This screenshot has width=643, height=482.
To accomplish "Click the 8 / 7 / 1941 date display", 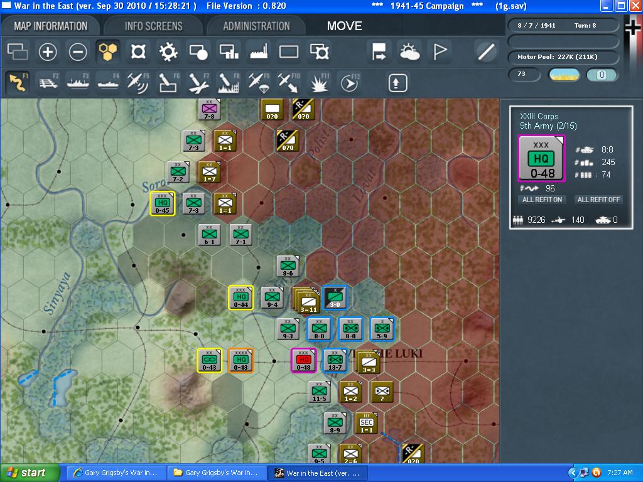I will (536, 25).
